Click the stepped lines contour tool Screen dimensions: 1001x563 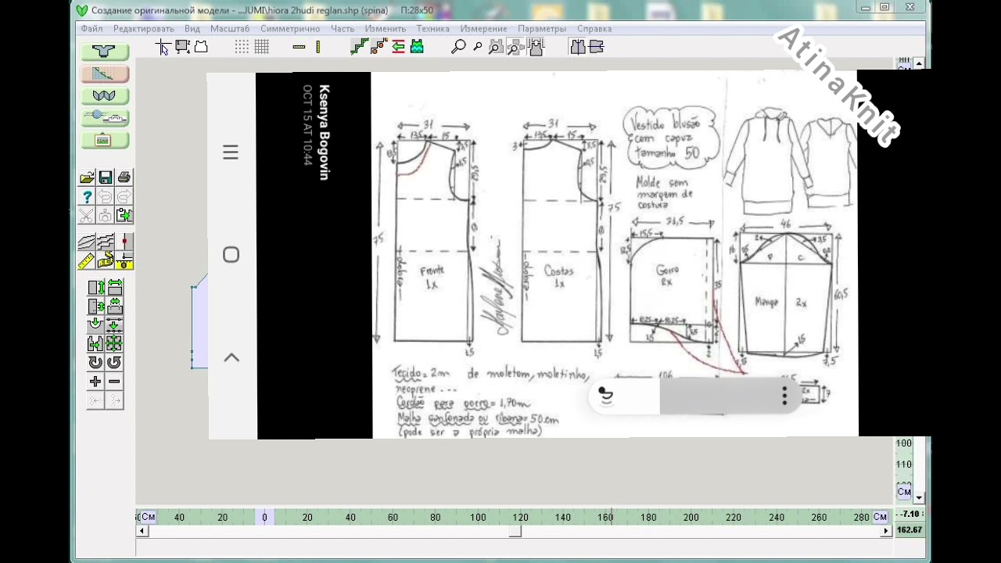tap(106, 242)
